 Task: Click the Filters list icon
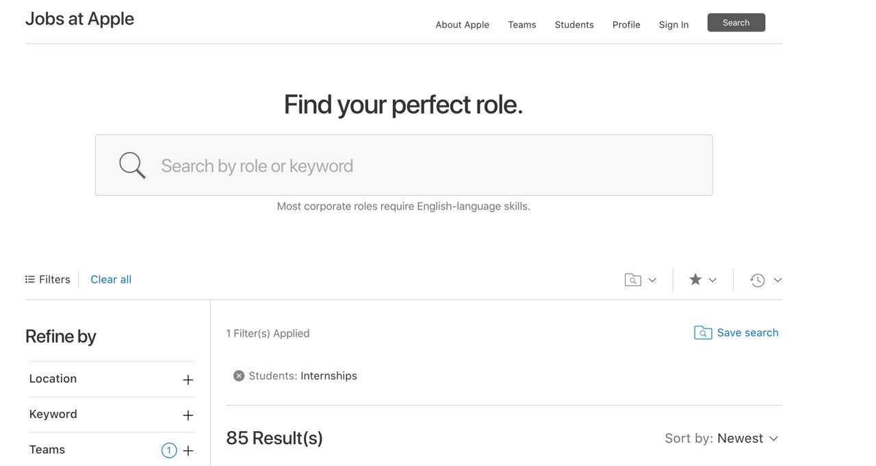click(30, 279)
